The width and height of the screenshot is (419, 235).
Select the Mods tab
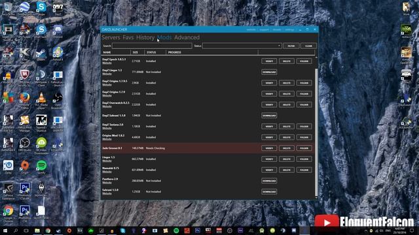tap(164, 38)
